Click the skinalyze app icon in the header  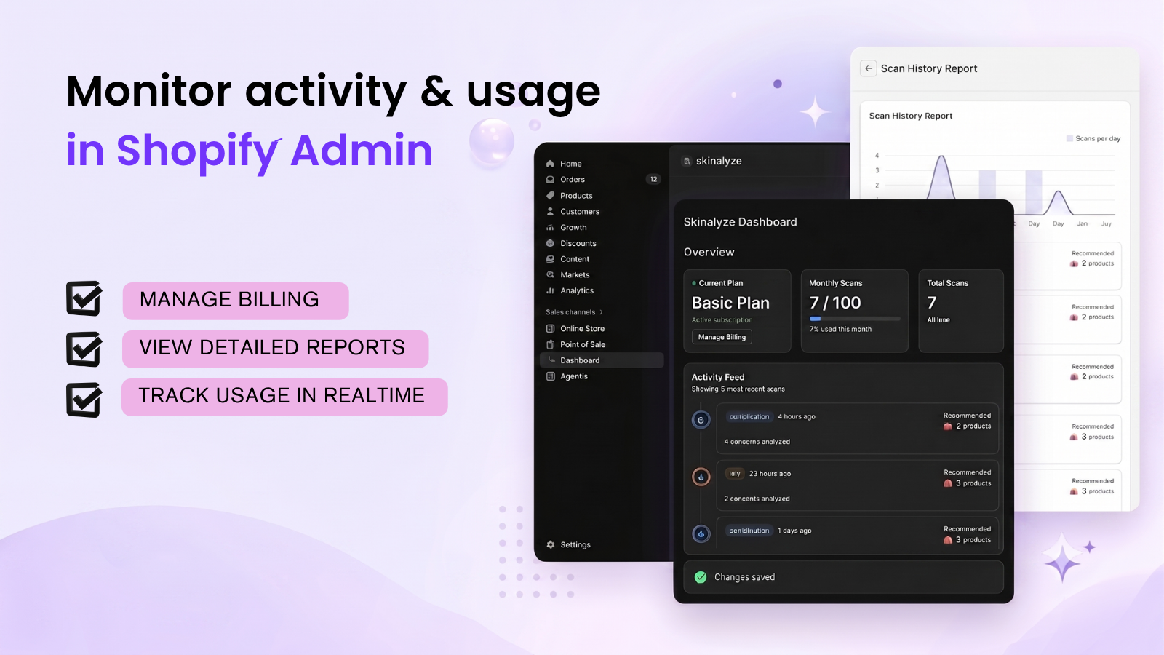[687, 162]
